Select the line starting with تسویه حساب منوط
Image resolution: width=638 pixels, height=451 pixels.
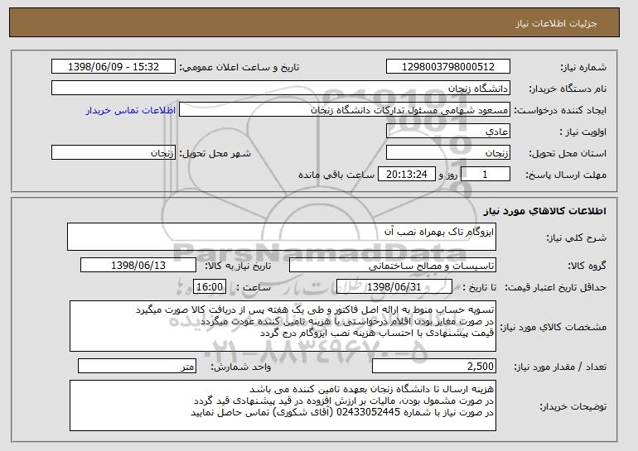(315, 309)
